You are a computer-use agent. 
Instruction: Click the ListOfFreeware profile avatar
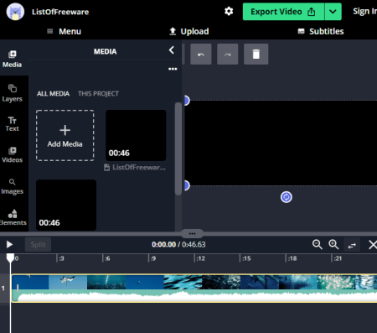click(15, 12)
